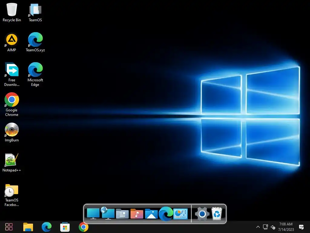Open the Settings gear in the dock
Viewport: 310px width, 233px height.
[x=202, y=214]
